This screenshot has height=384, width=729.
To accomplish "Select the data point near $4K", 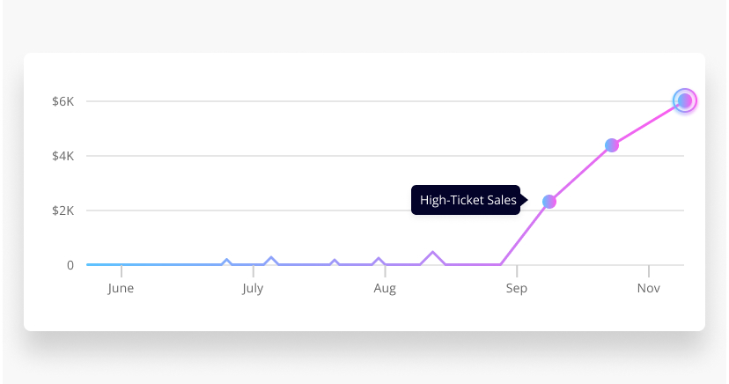I will coord(612,145).
